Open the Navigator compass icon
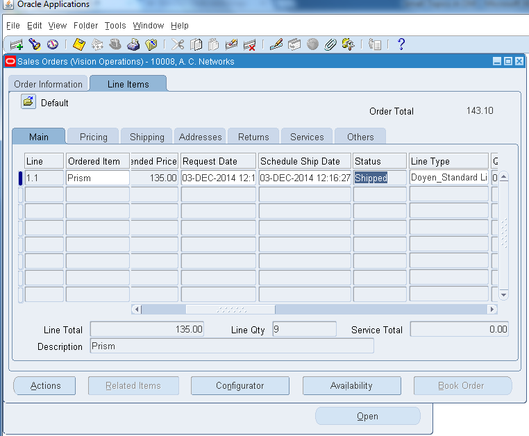The image size is (529, 436). pos(53,44)
